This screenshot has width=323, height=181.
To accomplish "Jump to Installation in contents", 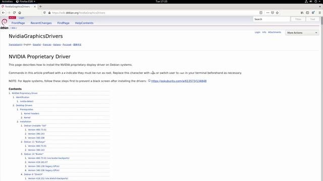I will [x=26, y=122].
